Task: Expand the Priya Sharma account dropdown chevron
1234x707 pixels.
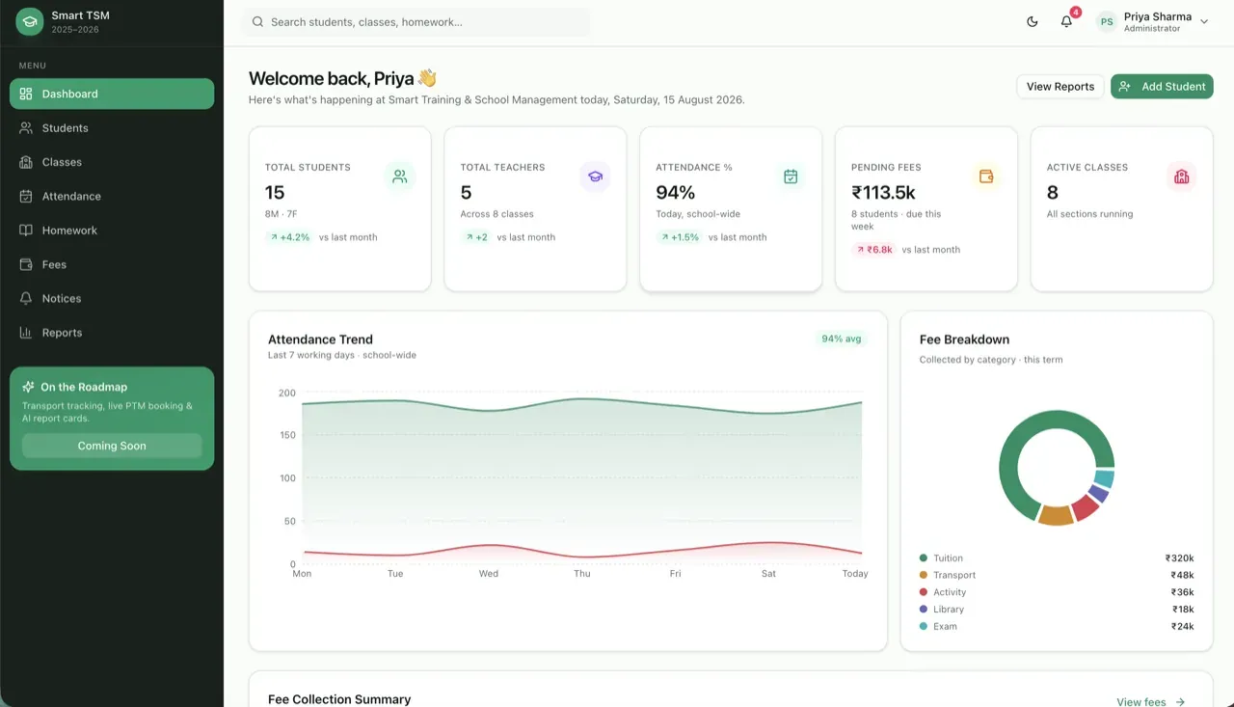Action: (1204, 22)
